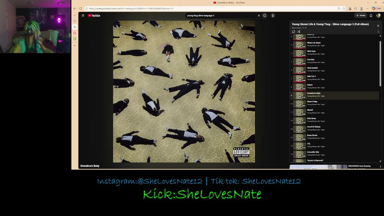The image size is (384, 216).
Task: View site information lock icon in address bar
Action: coord(86,8)
